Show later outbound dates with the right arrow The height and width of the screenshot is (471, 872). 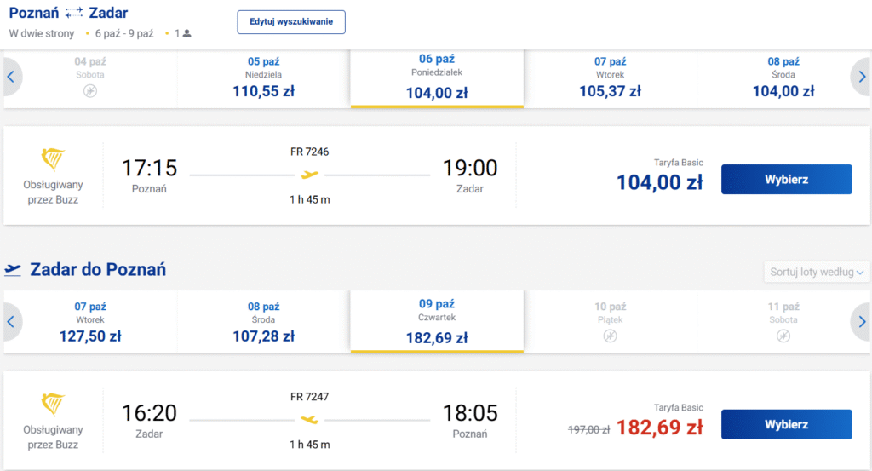coord(862,77)
